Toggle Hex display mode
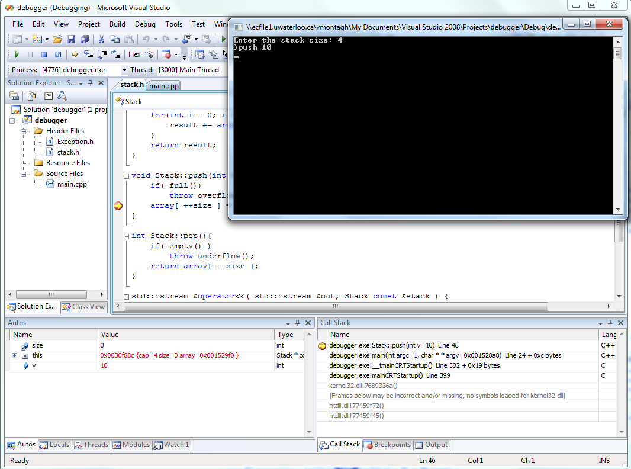The image size is (631, 469). coord(135,54)
